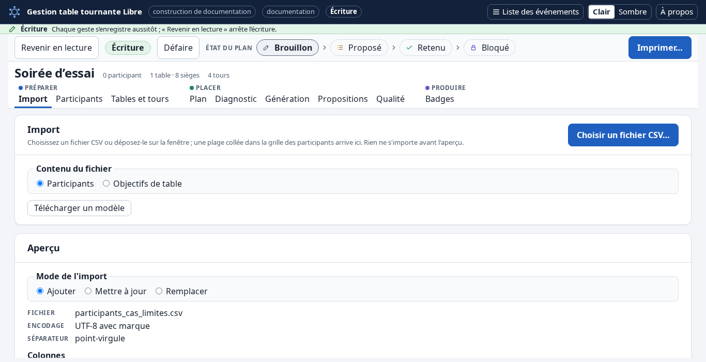Click the '0 participant' count
Viewport: 706px width, 362px height.
[122, 75]
